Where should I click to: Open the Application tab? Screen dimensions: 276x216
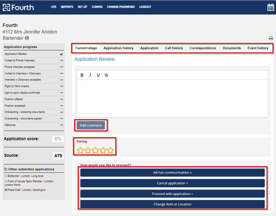pos(149,48)
